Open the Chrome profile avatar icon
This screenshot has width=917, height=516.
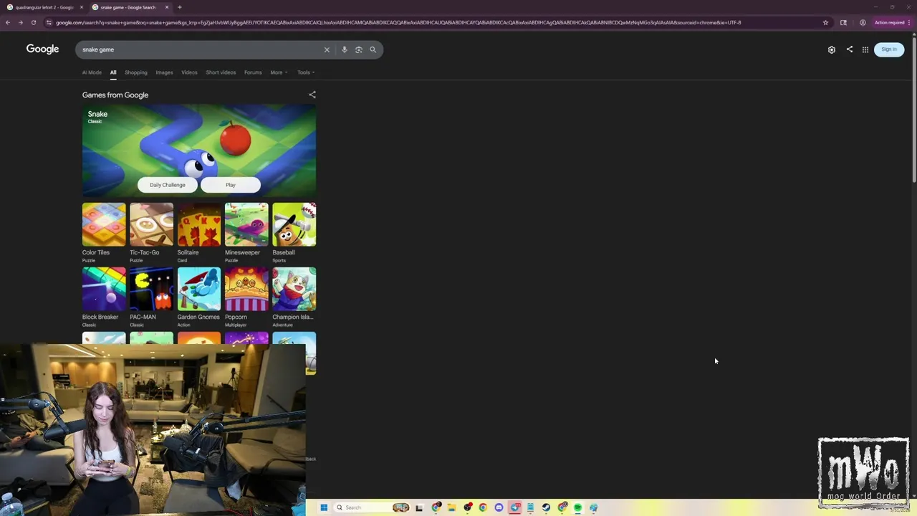point(863,22)
